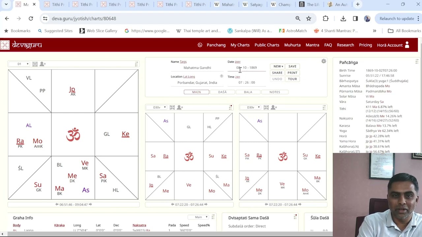
Task: Click the Name field Mahatma Gandhi
Action: point(197,68)
